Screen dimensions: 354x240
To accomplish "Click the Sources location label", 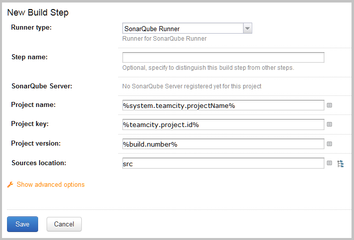I will (x=39, y=163).
